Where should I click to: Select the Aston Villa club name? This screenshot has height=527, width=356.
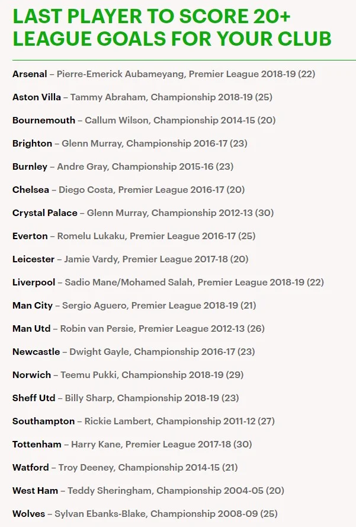(36, 97)
